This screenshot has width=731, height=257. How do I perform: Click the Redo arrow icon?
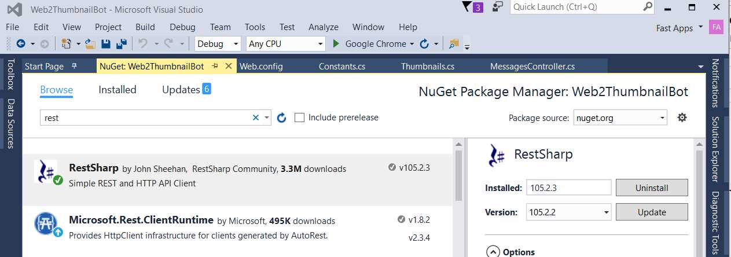pyautogui.click(x=168, y=43)
